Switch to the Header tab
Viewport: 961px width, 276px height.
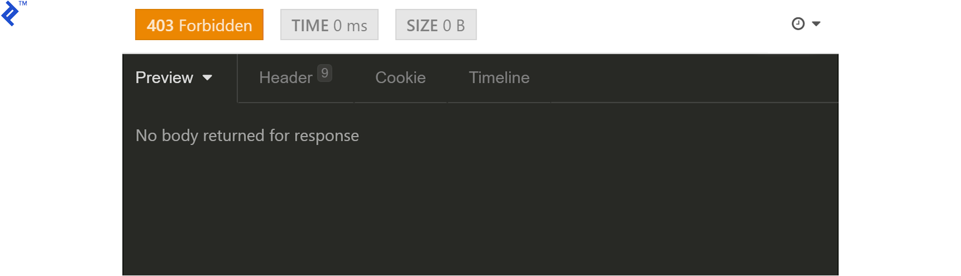pyautogui.click(x=286, y=78)
